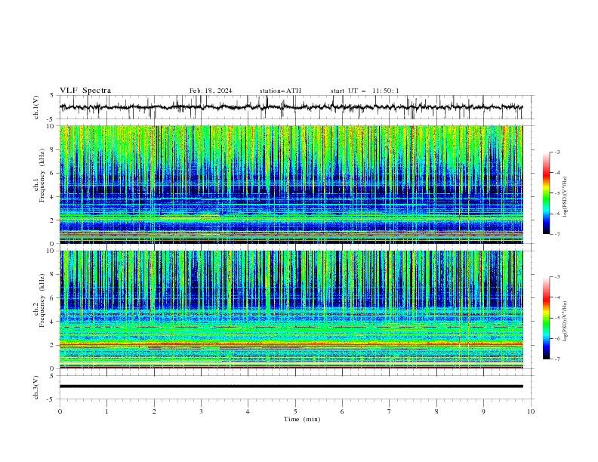
Task: Click the ch.2 color bar '-7' value
Action: 557,359
